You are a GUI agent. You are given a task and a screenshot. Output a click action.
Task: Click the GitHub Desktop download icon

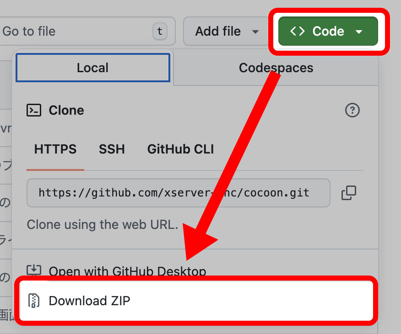[x=34, y=271]
